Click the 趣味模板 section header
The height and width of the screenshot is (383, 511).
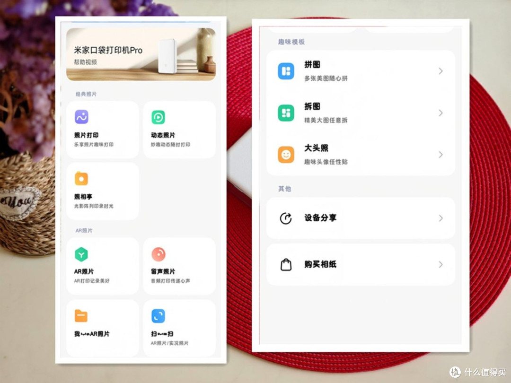click(x=291, y=42)
